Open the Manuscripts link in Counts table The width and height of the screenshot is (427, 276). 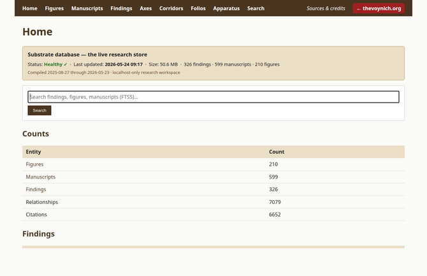pyautogui.click(x=41, y=177)
